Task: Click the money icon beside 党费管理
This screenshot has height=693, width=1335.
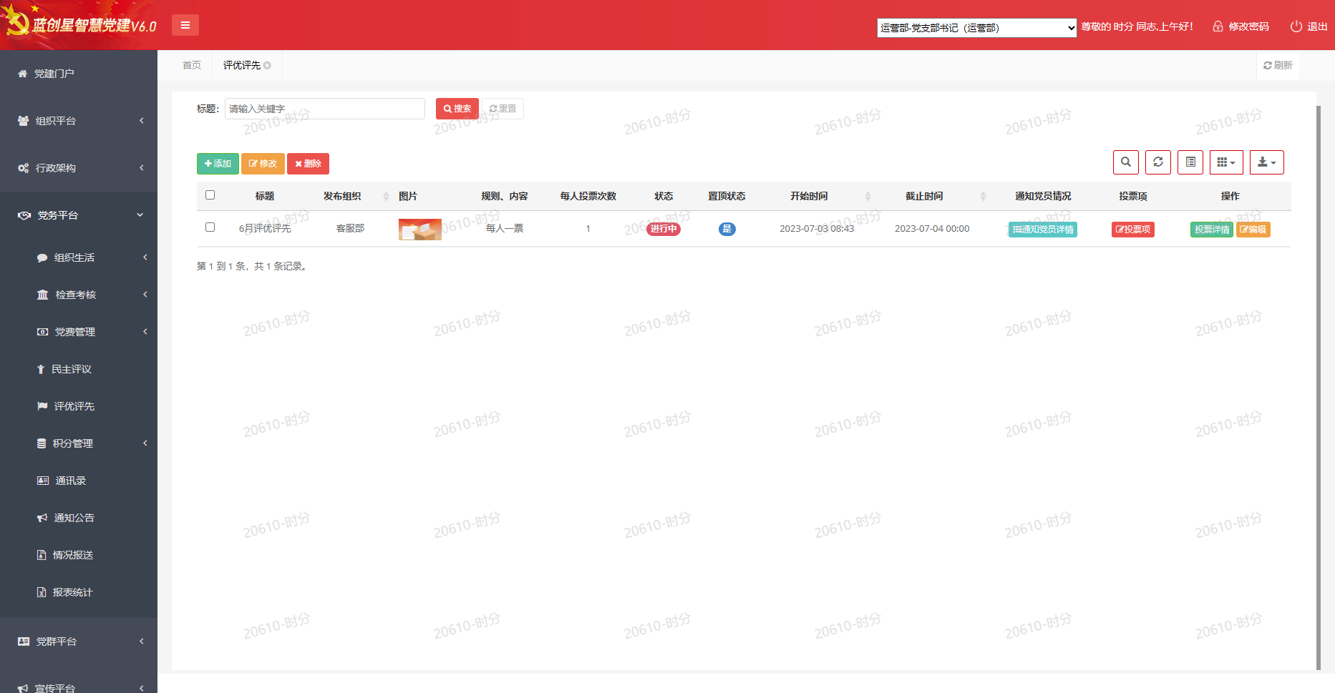Action: [x=43, y=332]
